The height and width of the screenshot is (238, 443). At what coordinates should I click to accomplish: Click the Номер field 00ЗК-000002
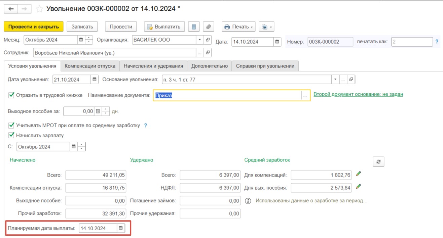(330, 42)
